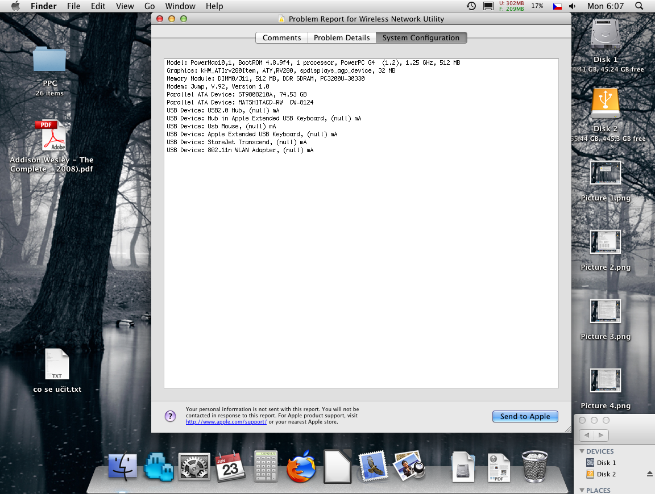Open the Help menu
This screenshot has height=494, width=655.
(x=214, y=6)
